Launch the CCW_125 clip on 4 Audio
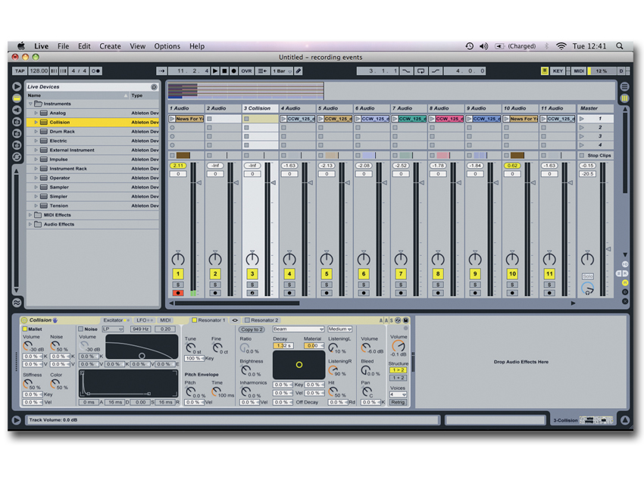The width and height of the screenshot is (644, 483). click(x=283, y=119)
